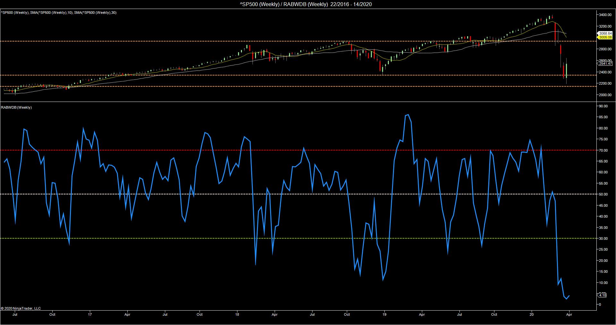Select the green dashed 30 level line

coord(298,238)
